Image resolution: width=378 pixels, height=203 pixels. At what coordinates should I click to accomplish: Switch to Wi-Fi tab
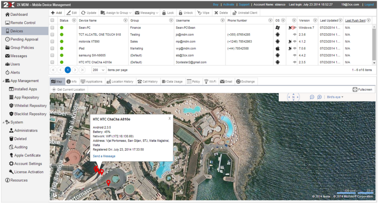tap(210, 81)
